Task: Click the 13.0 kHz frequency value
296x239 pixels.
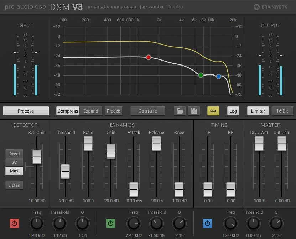Action: tap(231, 235)
